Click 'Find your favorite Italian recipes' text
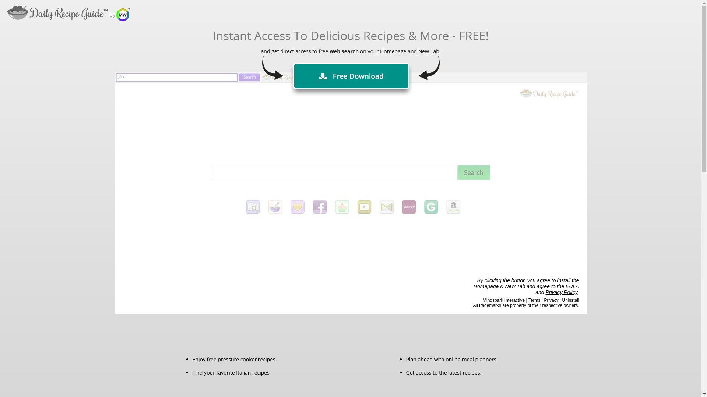Screen dimensions: 707x397 (x=231, y=373)
